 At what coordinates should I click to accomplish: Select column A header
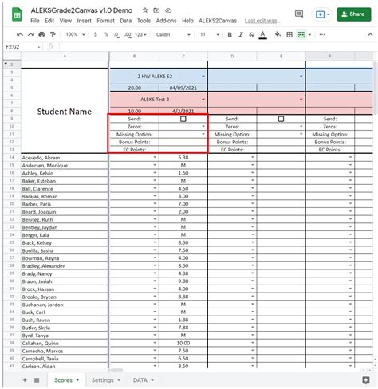pyautogui.click(x=65, y=56)
